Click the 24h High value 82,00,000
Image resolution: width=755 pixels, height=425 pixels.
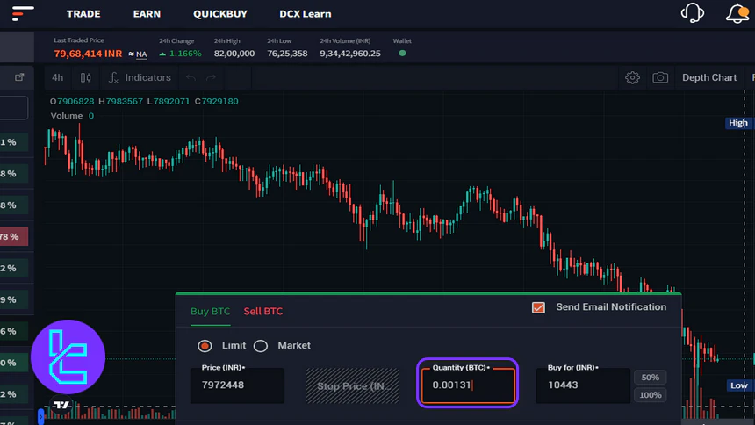tap(234, 54)
